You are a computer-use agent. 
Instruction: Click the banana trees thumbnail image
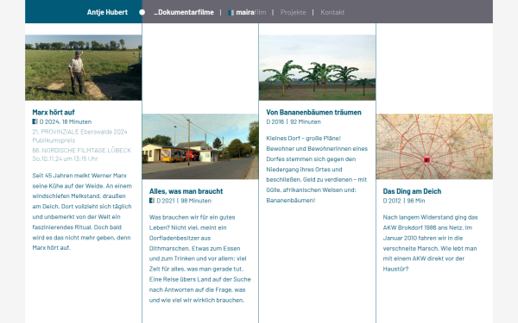317,67
